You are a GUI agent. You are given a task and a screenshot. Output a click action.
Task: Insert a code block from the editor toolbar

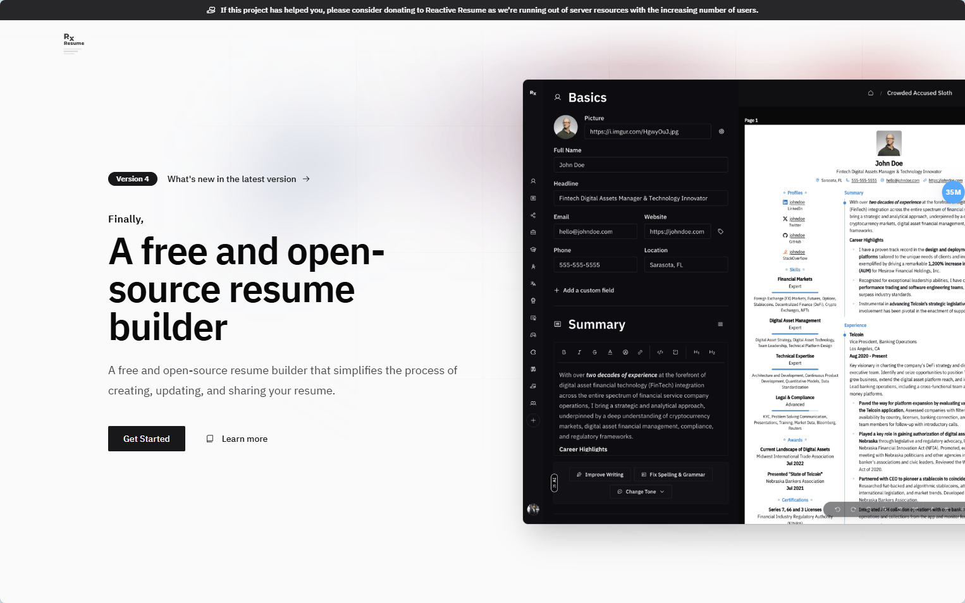point(675,352)
